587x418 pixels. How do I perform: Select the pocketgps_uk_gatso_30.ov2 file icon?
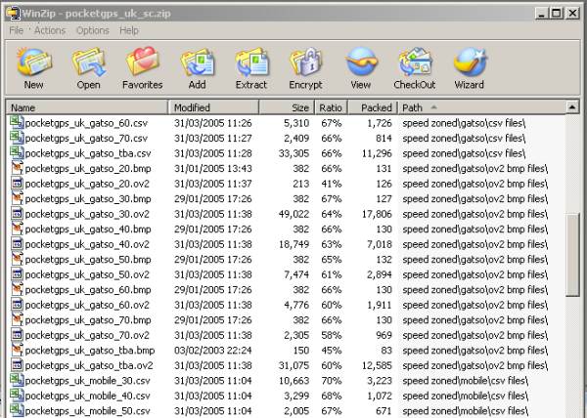coord(17,214)
